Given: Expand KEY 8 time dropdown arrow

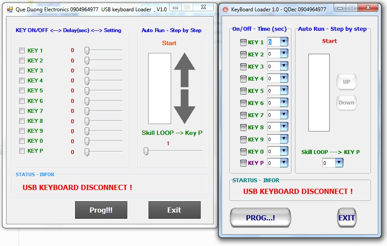Looking at the screenshot, I should tap(284, 127).
